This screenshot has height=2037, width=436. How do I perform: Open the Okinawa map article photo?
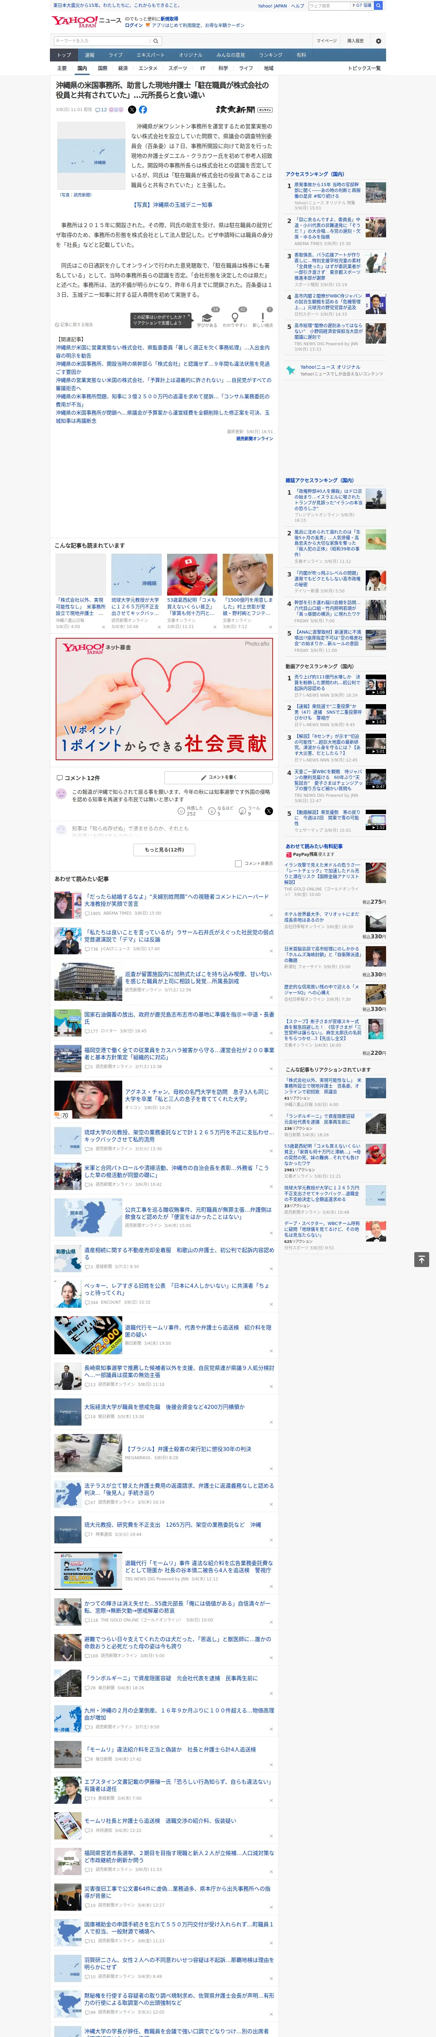point(92,155)
